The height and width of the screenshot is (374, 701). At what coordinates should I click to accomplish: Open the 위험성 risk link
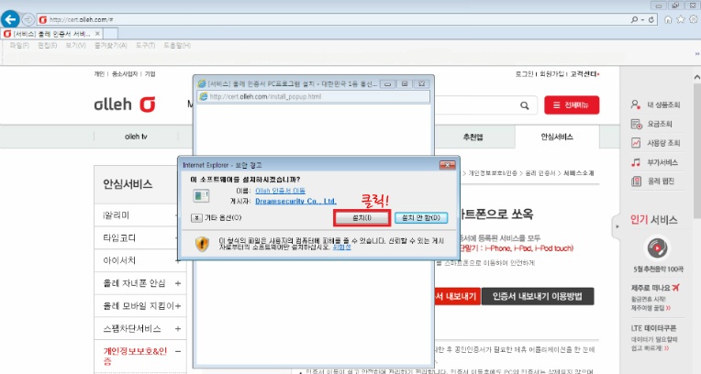[341, 247]
